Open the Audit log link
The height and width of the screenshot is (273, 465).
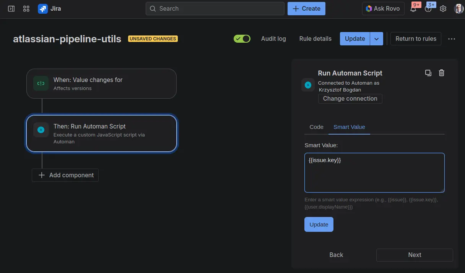(x=273, y=39)
